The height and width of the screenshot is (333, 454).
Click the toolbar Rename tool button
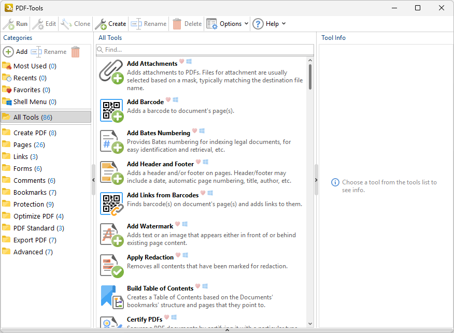[x=149, y=24]
